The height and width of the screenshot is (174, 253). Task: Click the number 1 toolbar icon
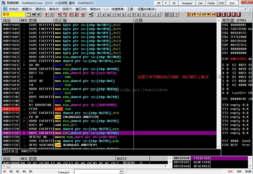point(219,14)
